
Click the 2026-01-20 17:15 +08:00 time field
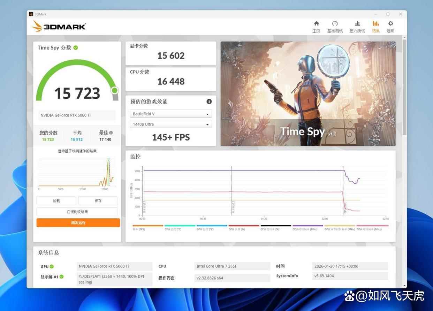(350, 266)
